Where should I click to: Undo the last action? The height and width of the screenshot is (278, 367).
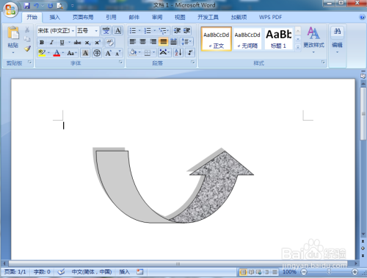point(36,5)
